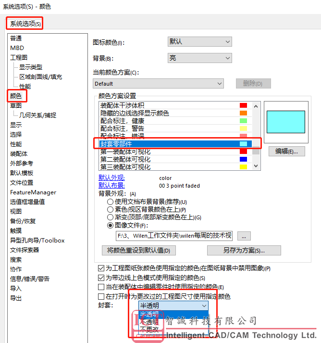This screenshot has height=343, width=321.
Task: Open the 图标颜色 dropdown
Action: pos(199,42)
